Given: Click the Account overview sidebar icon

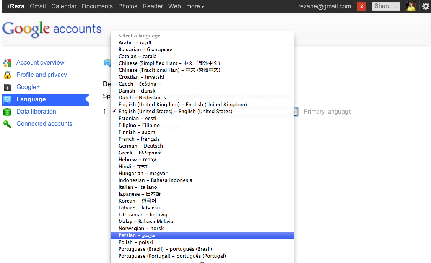Looking at the screenshot, I should click(x=7, y=63).
